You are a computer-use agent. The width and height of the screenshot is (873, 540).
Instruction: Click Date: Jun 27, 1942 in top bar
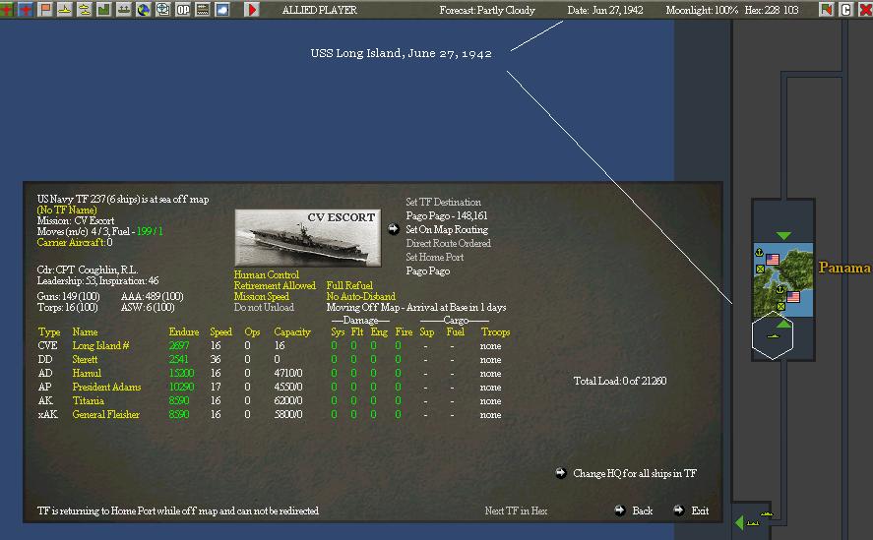(605, 10)
